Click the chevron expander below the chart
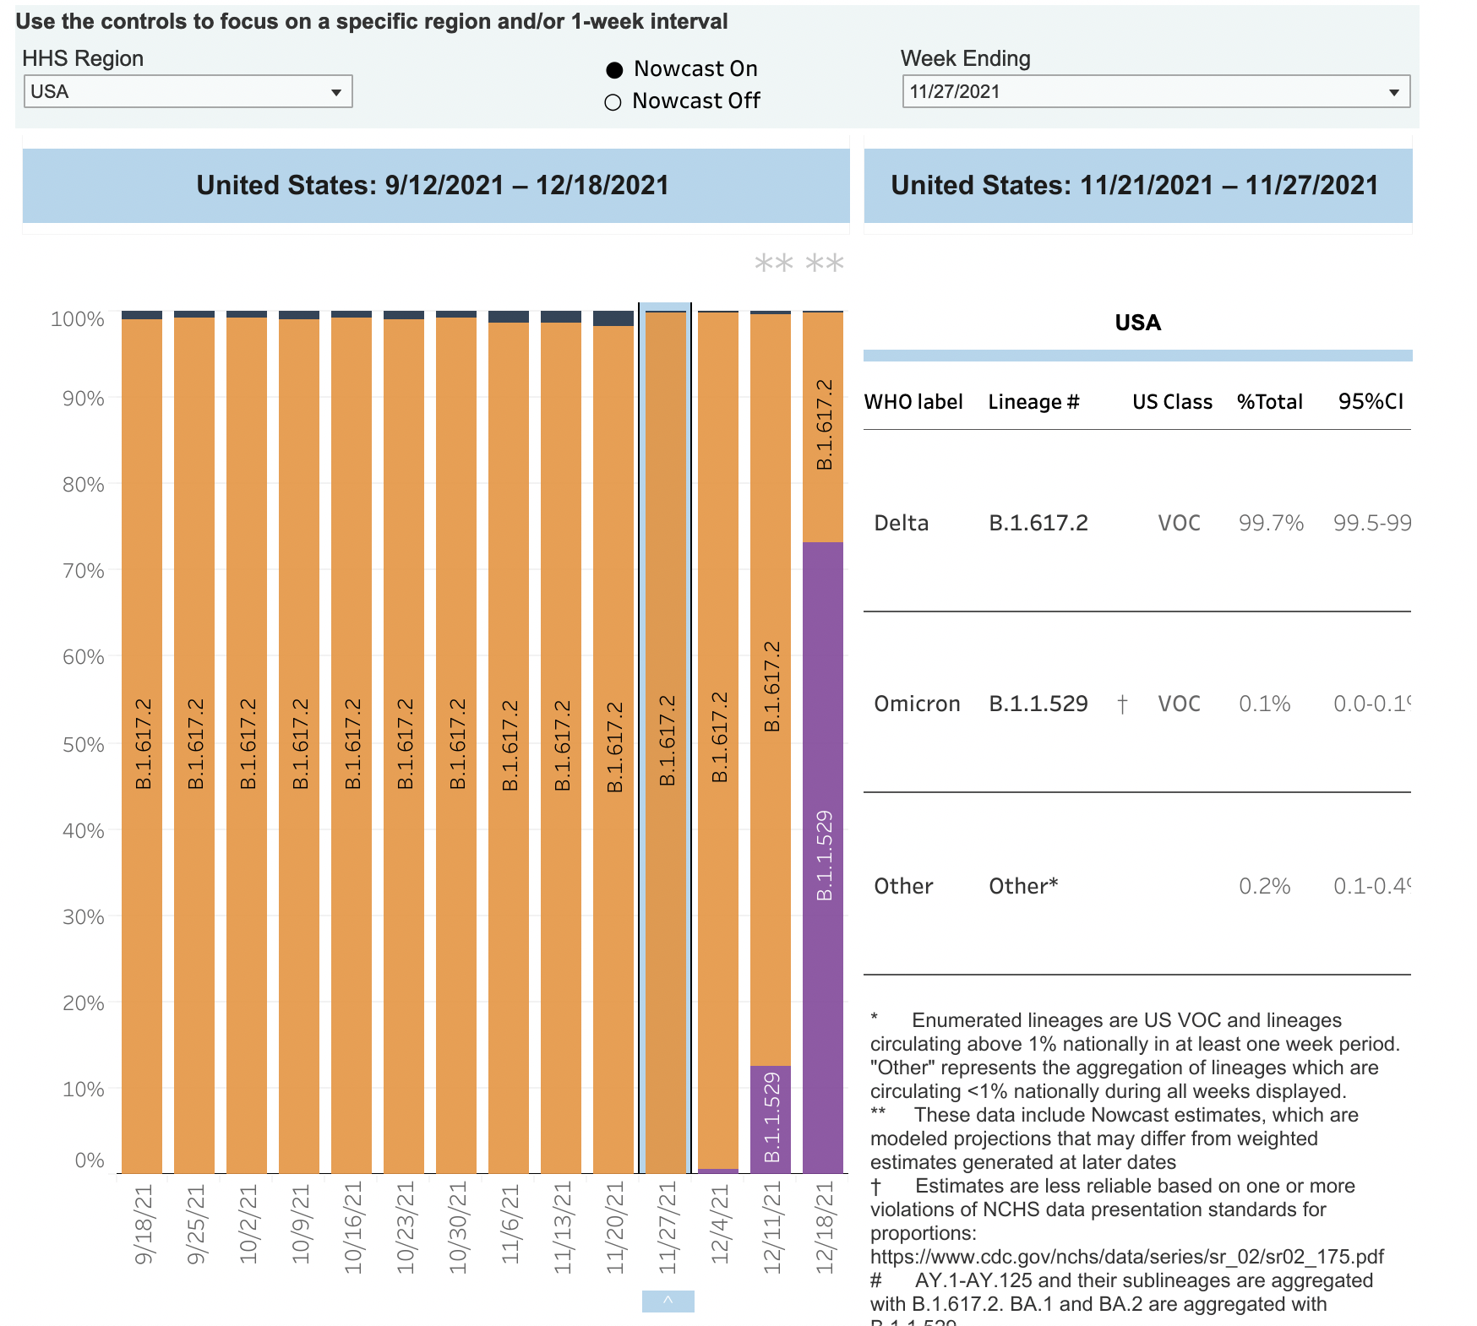Image resolution: width=1477 pixels, height=1326 pixels. pos(668,1301)
